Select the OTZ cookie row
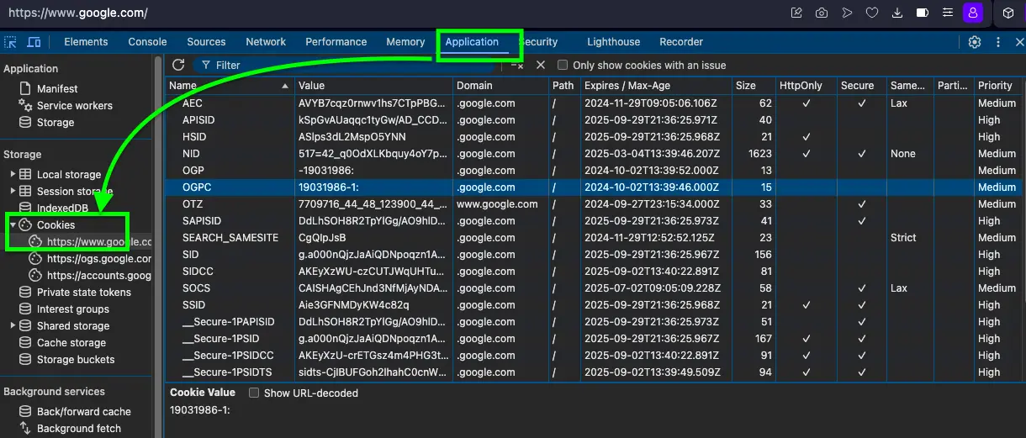1026x438 pixels. [x=594, y=204]
